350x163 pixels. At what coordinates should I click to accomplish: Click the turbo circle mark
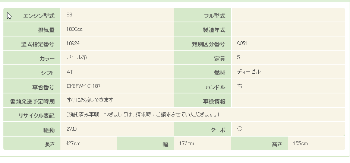point(240,129)
